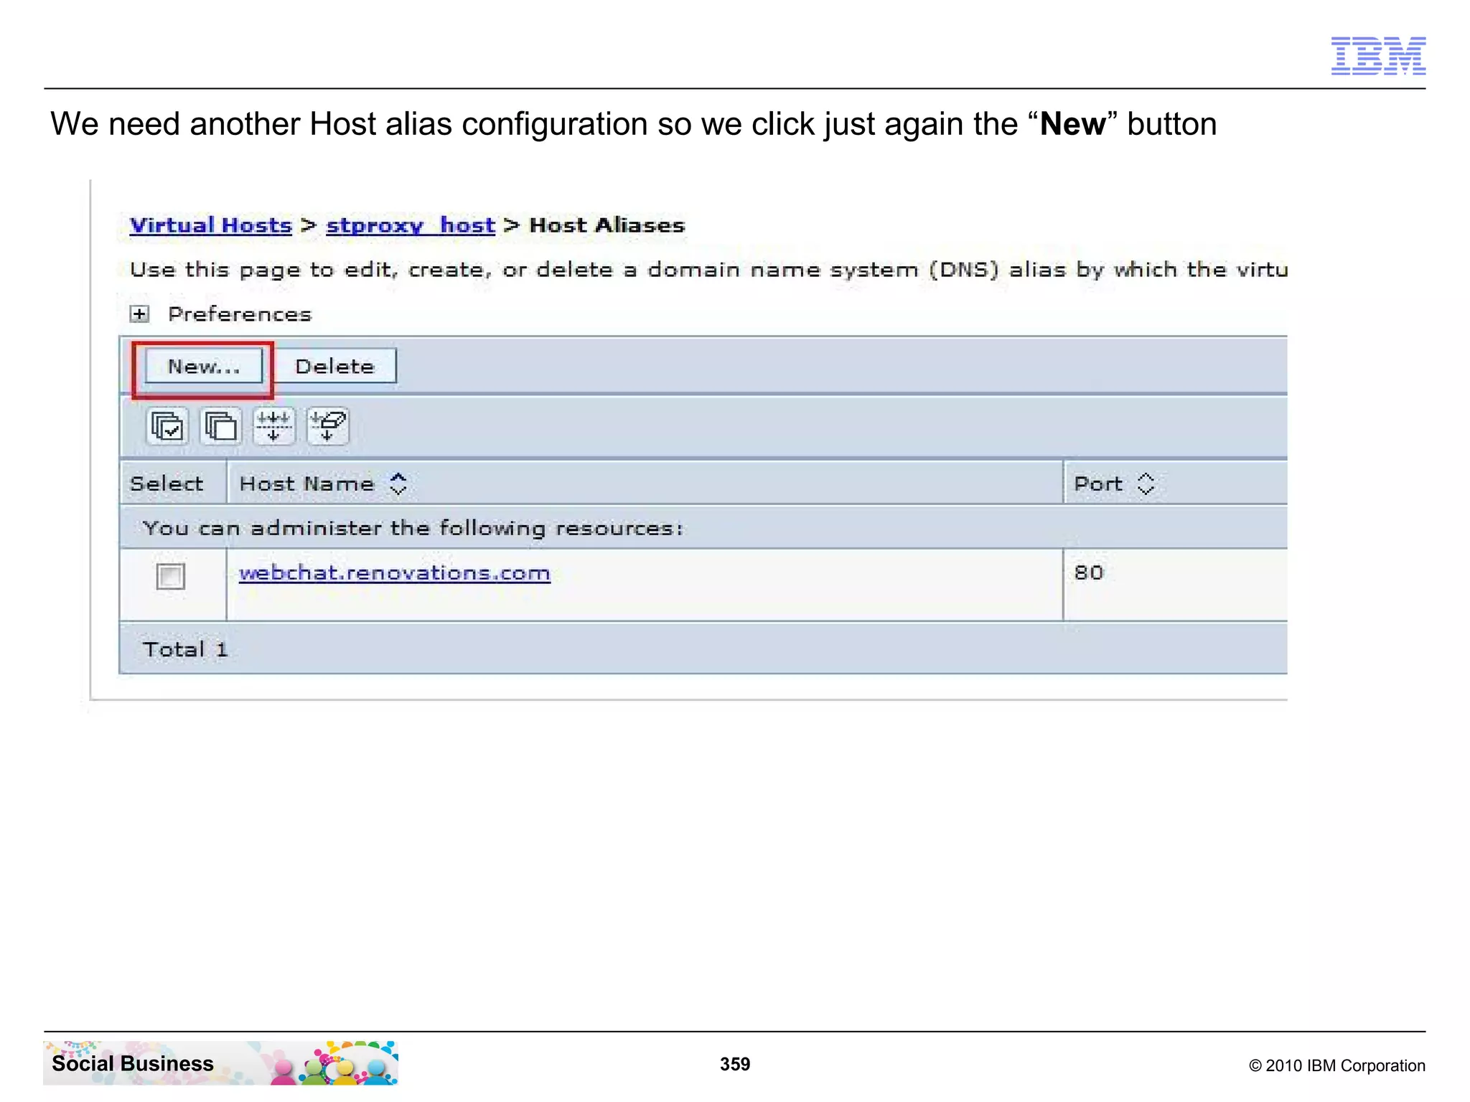Click 'You can administer the following resources' text
The height and width of the screenshot is (1102, 1470).
coord(413,528)
